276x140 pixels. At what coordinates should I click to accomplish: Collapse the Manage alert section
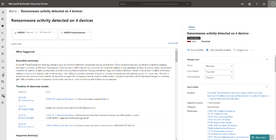pos(267,59)
